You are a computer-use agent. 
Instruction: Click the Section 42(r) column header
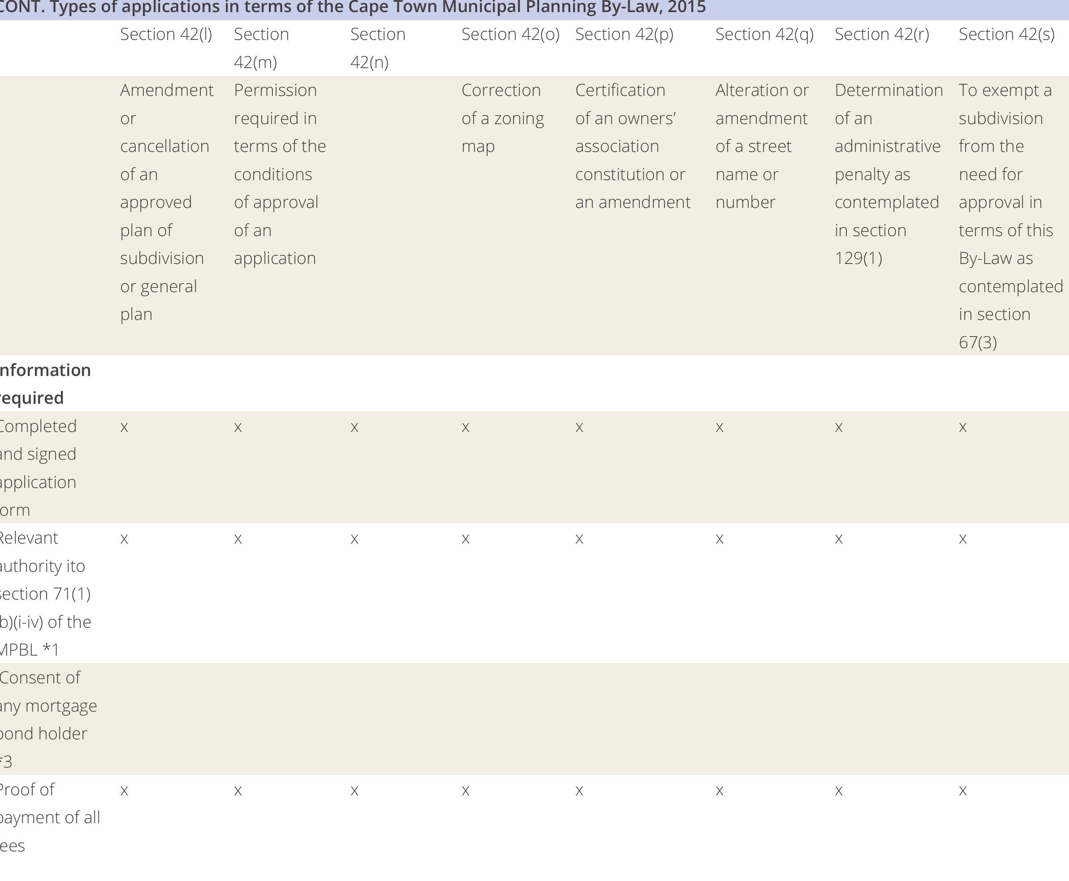click(x=882, y=35)
